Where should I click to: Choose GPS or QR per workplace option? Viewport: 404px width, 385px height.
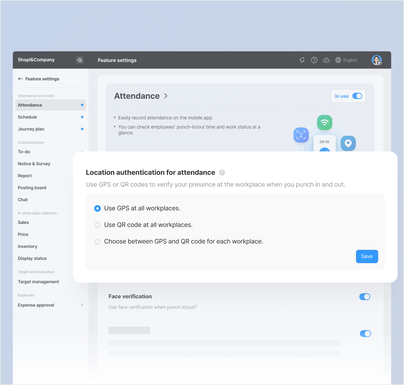tap(97, 242)
